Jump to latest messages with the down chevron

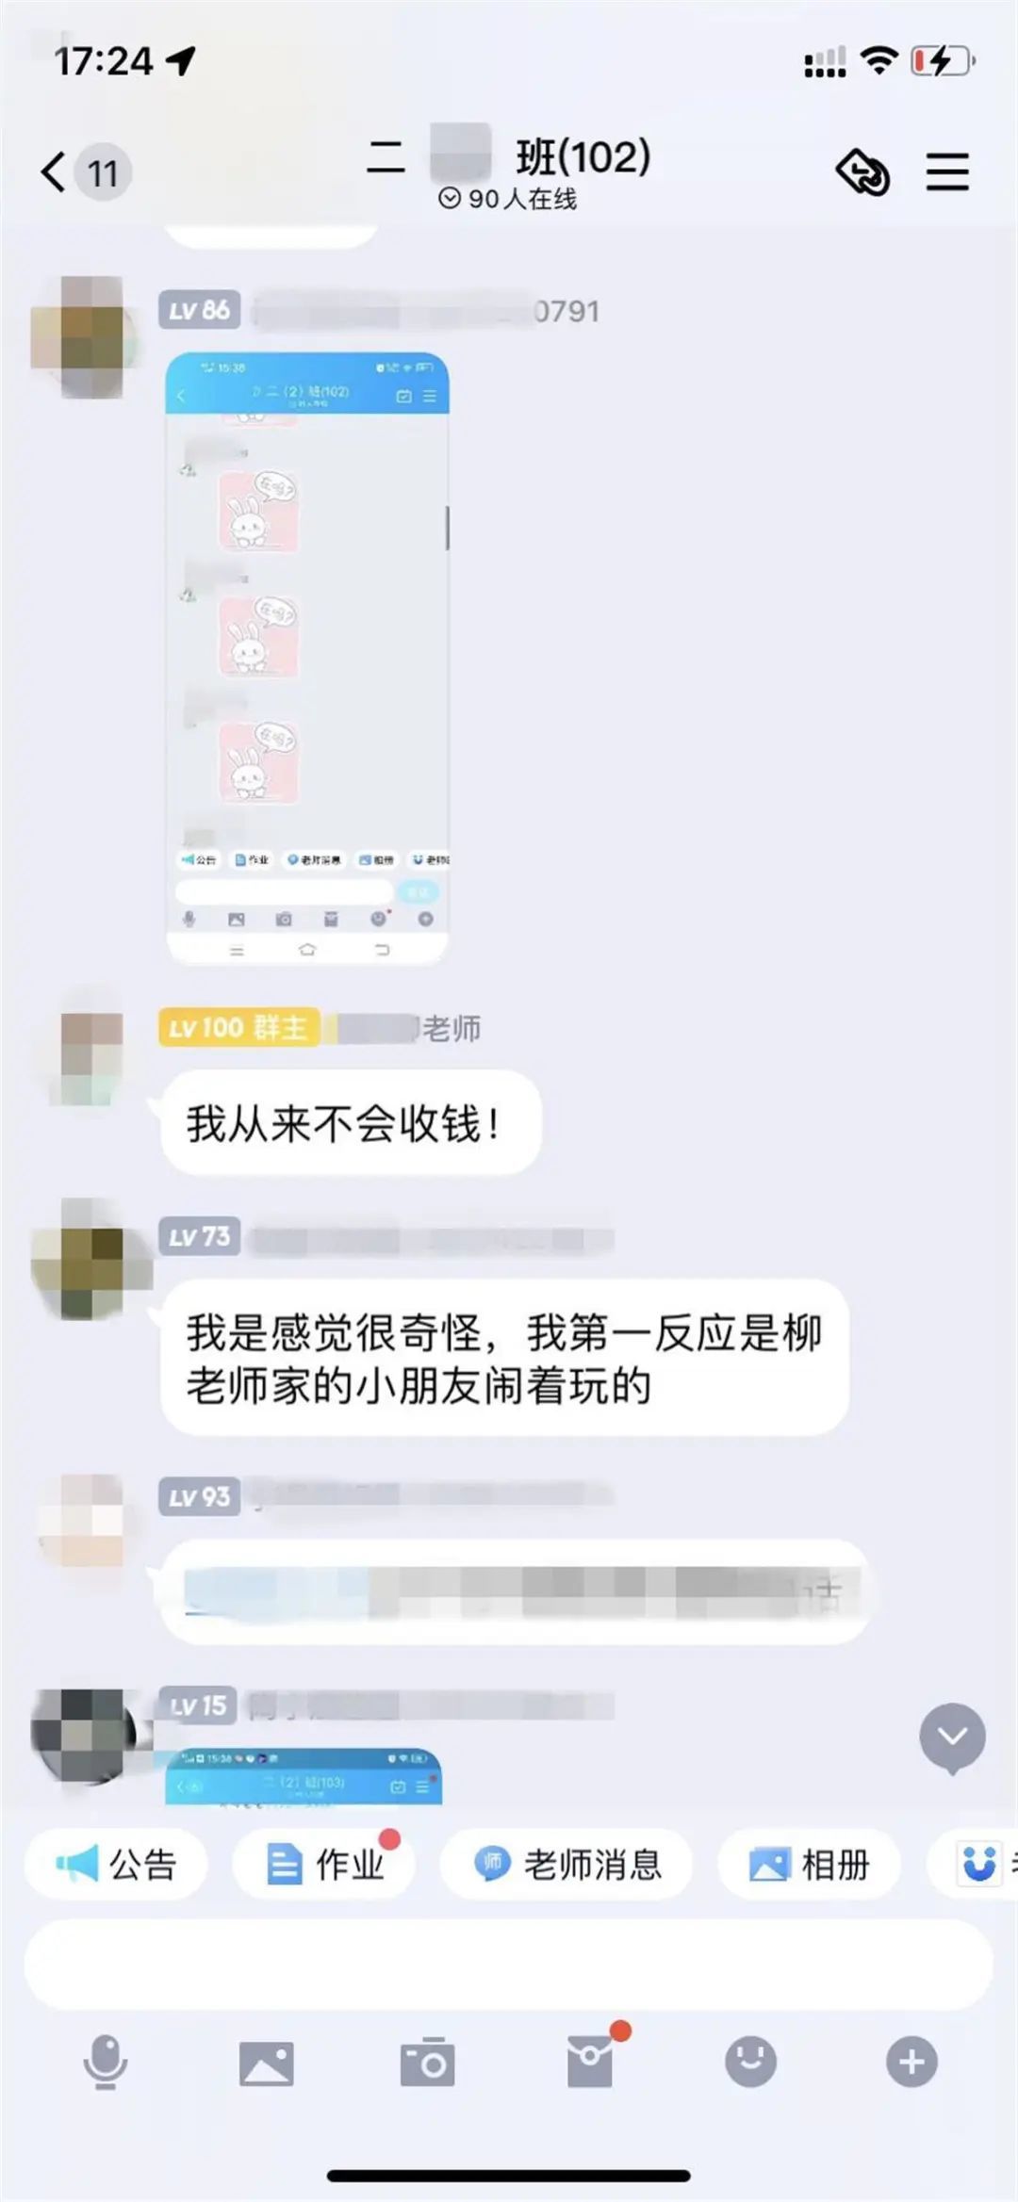[x=952, y=1737]
